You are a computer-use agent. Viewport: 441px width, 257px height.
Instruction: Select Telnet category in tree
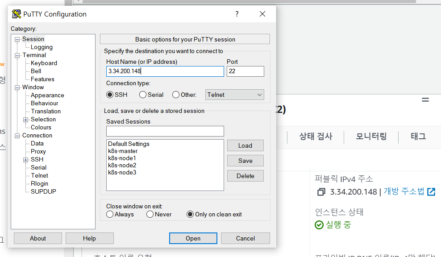click(39, 175)
